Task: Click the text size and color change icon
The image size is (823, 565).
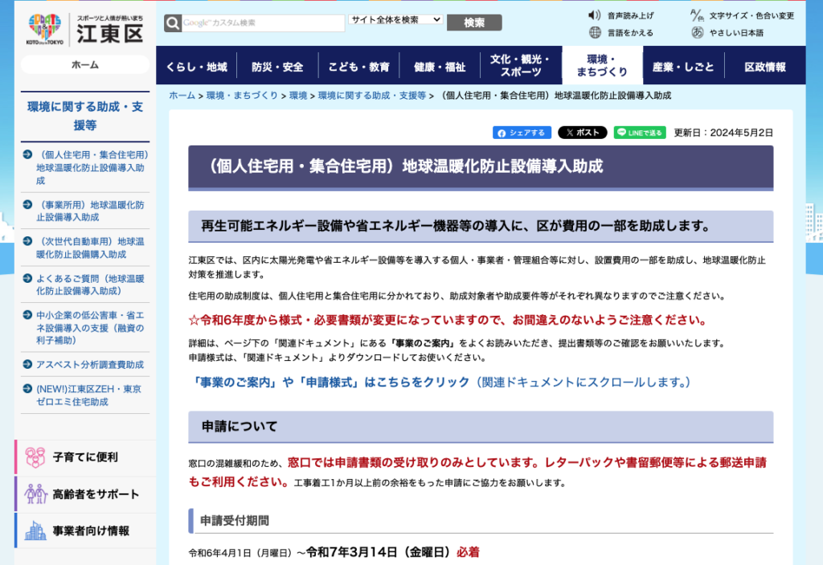Action: coord(697,14)
